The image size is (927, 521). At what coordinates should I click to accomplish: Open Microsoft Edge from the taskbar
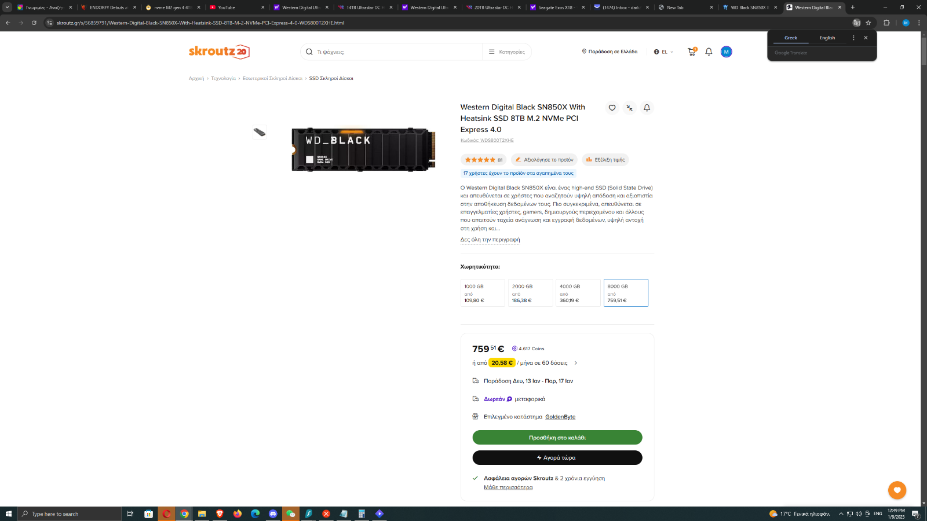point(255,513)
